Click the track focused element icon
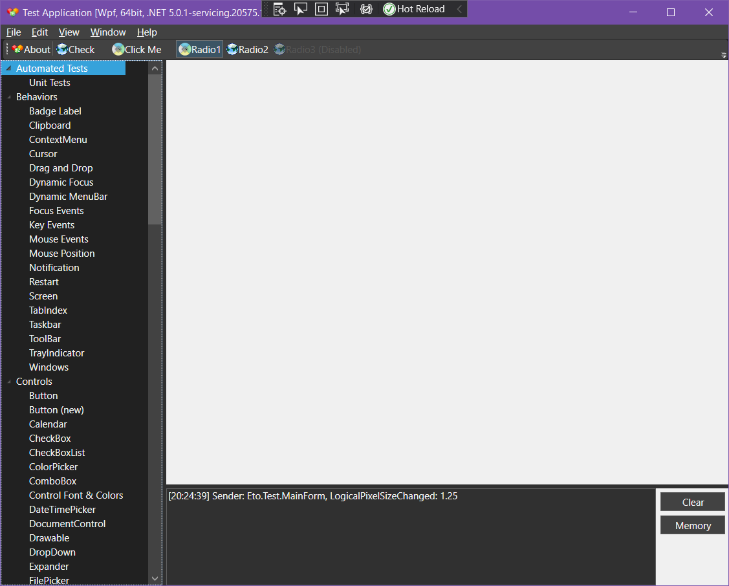Image resolution: width=729 pixels, height=586 pixels. (x=342, y=9)
